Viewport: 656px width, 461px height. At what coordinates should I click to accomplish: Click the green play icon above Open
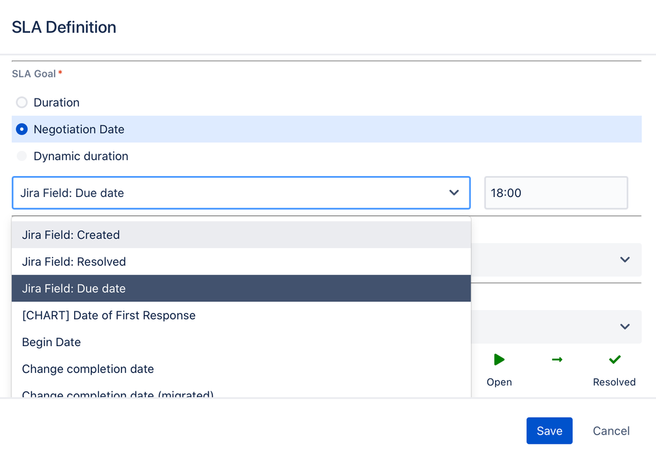(x=499, y=359)
